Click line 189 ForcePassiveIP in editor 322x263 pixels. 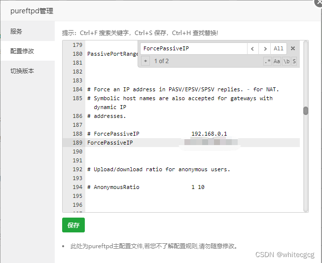[110, 143]
